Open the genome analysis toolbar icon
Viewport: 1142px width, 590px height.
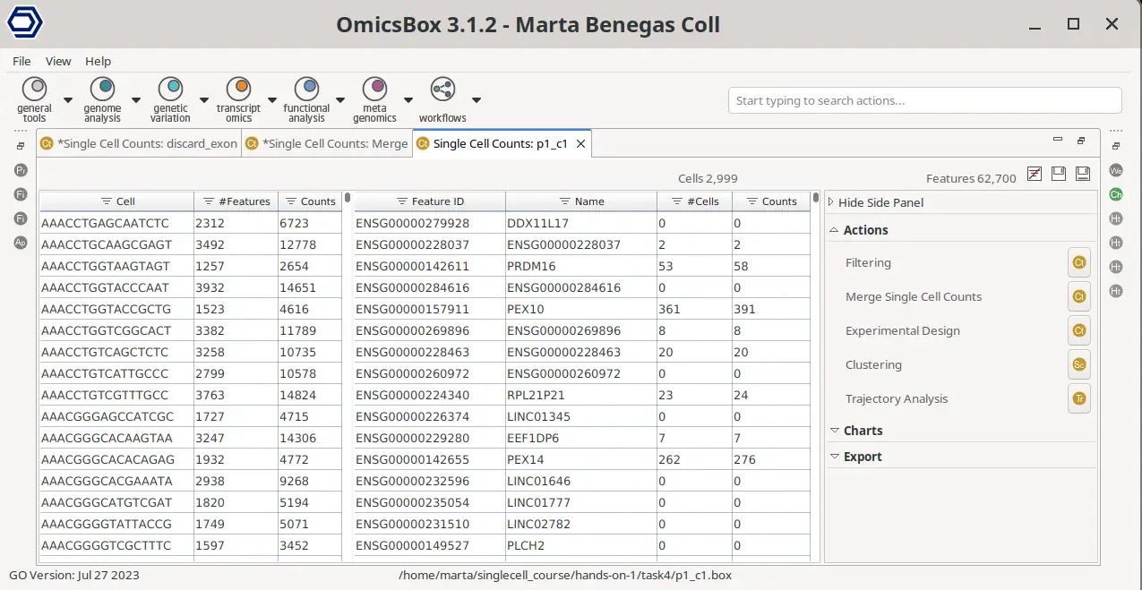click(x=103, y=89)
